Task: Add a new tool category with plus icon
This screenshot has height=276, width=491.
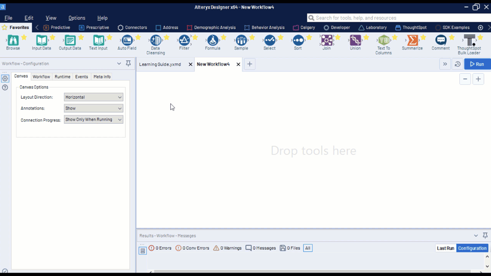Action: tap(480, 28)
